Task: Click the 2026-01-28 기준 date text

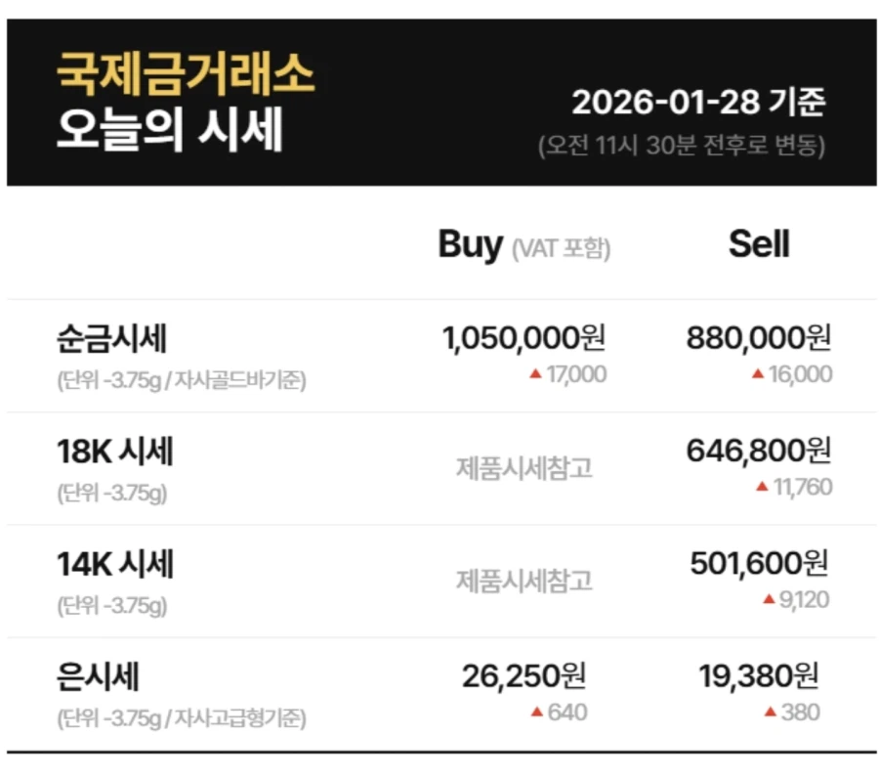Action: [x=698, y=102]
